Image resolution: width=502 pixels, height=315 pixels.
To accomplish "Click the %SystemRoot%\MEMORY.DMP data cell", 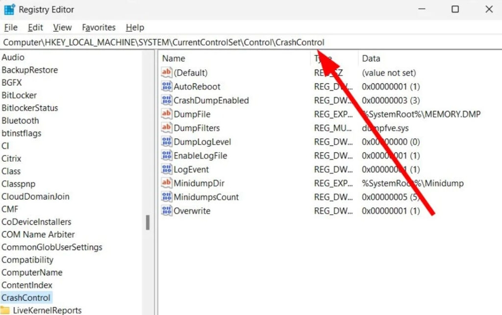I will coord(421,114).
